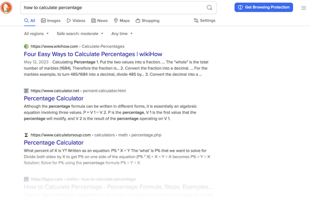Expand the Any time filter
The width and height of the screenshot is (310, 212).
point(122,34)
